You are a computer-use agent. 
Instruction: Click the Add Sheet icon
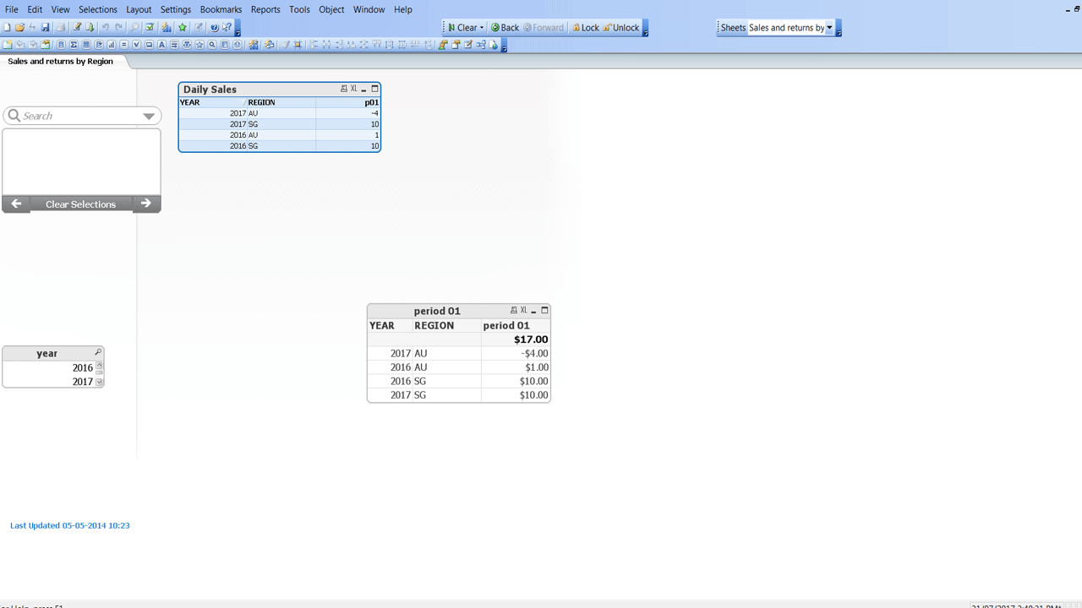[x=8, y=45]
